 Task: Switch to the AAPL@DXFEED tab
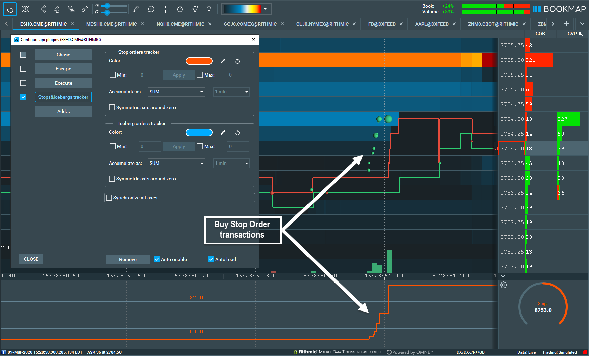pos(431,24)
